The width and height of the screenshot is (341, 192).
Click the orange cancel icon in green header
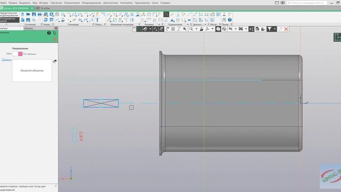[54, 39]
